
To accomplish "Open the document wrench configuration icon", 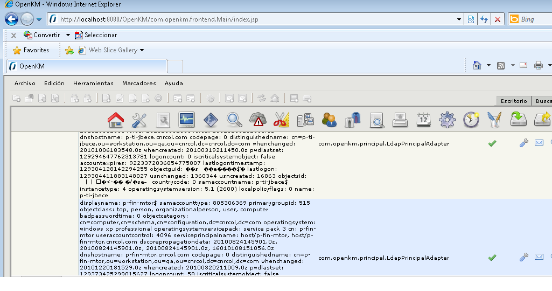I will (x=163, y=120).
